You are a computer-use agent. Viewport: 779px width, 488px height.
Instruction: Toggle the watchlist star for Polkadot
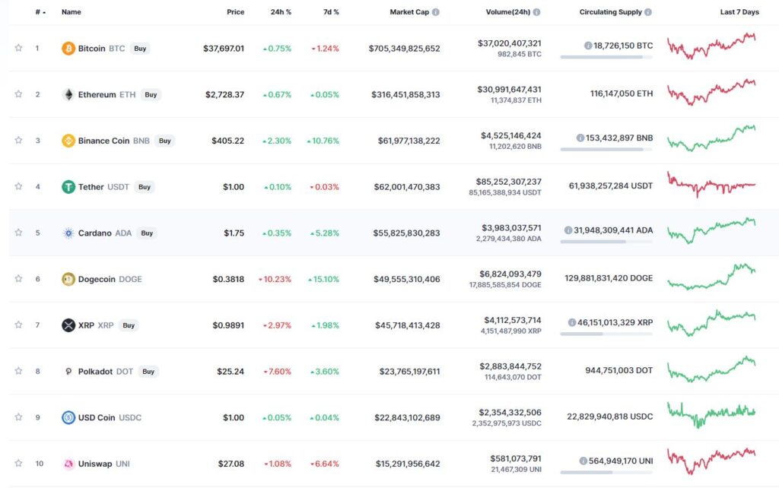click(x=18, y=372)
